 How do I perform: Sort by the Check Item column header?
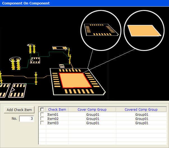tap(57, 109)
